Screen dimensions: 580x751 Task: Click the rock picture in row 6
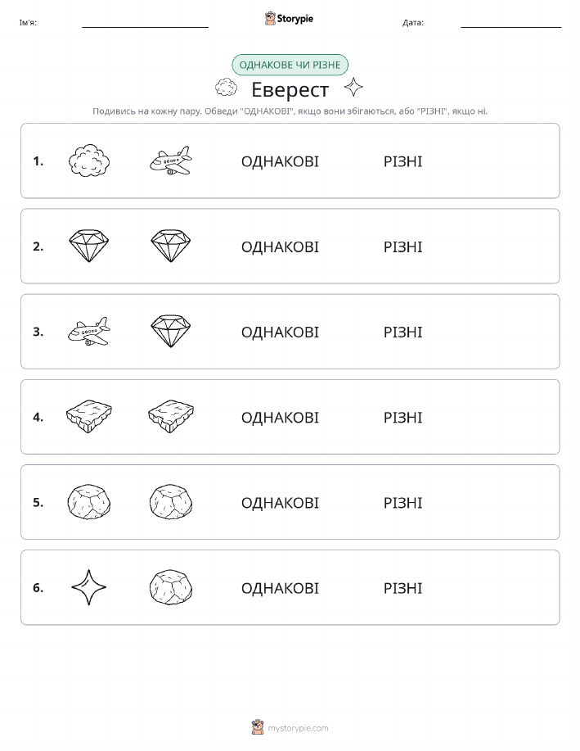171,587
